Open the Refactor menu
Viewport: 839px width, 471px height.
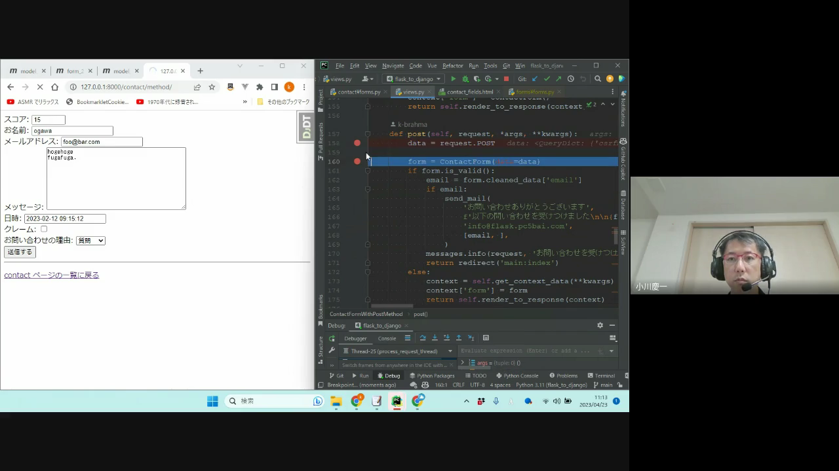(x=452, y=66)
